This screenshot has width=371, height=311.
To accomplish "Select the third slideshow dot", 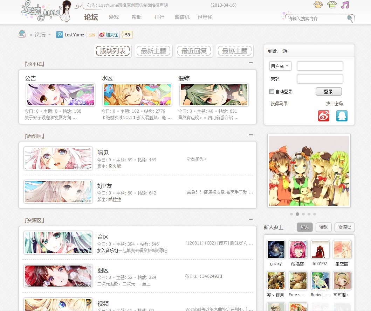I will coord(303,214).
